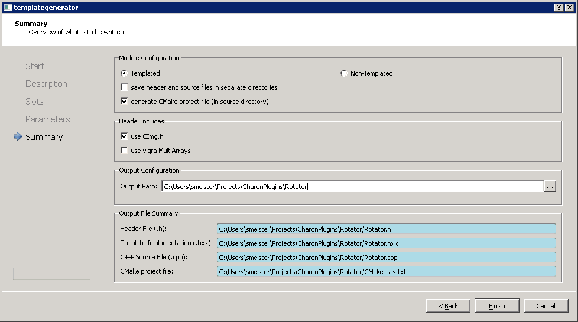Click the Header File (.h) path field

click(386, 229)
